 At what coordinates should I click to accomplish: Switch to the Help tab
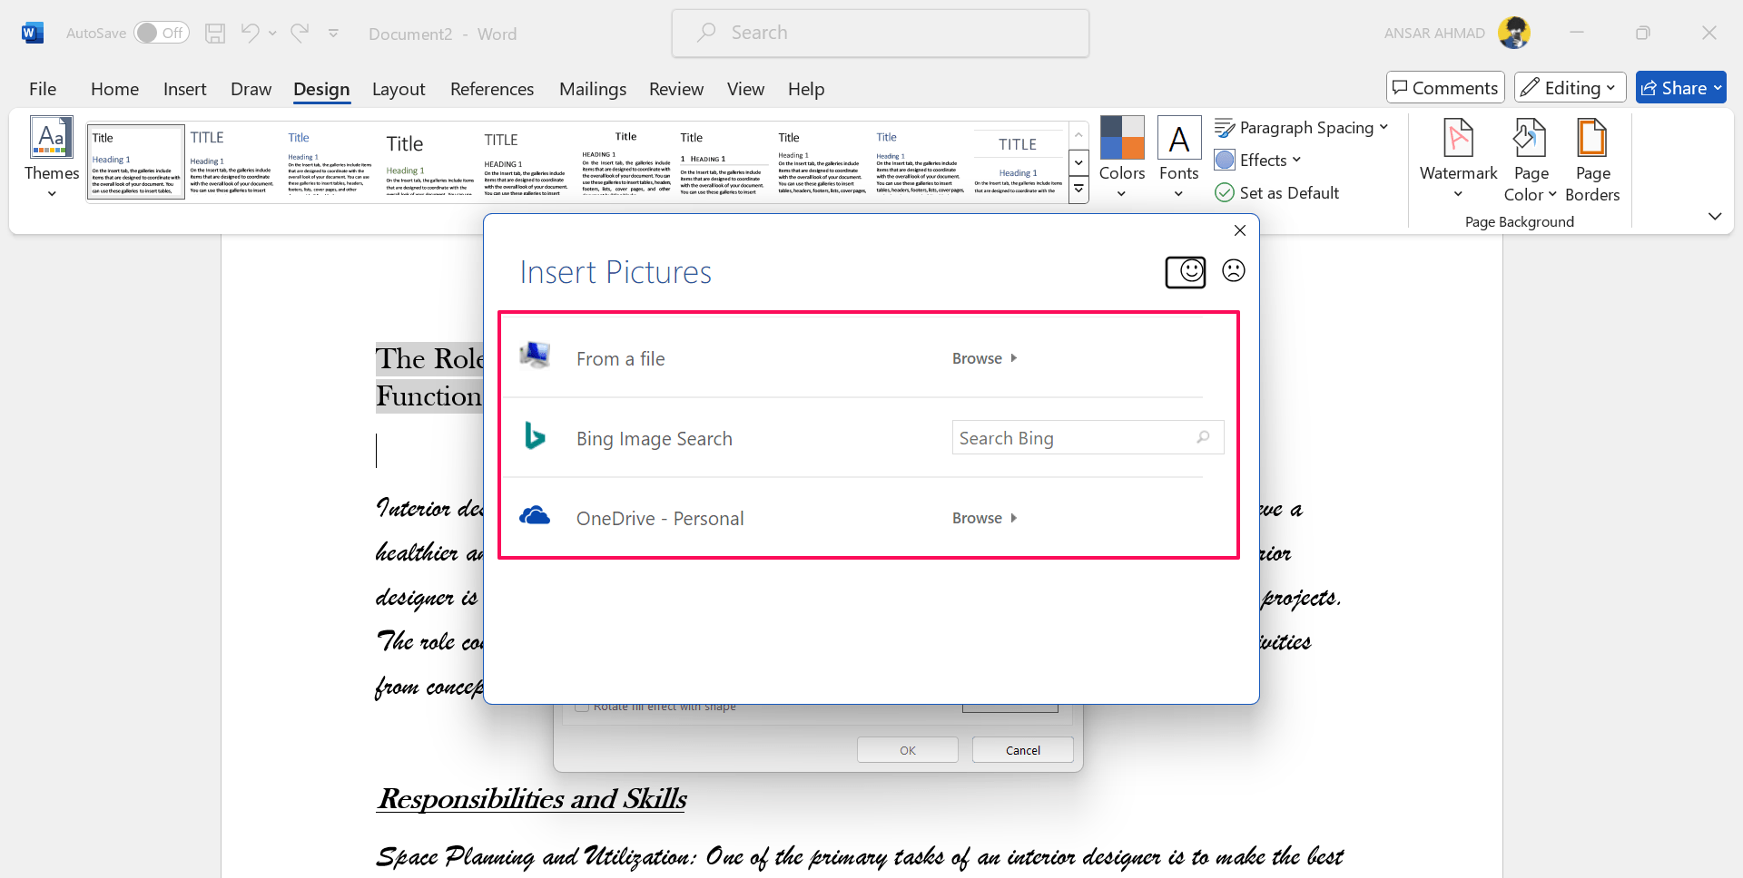point(806,89)
